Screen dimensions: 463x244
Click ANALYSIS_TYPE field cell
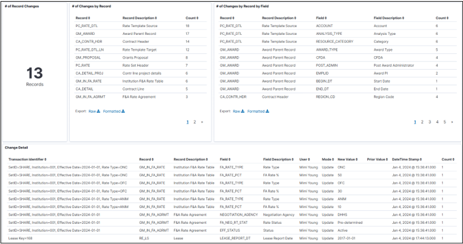click(x=329, y=34)
